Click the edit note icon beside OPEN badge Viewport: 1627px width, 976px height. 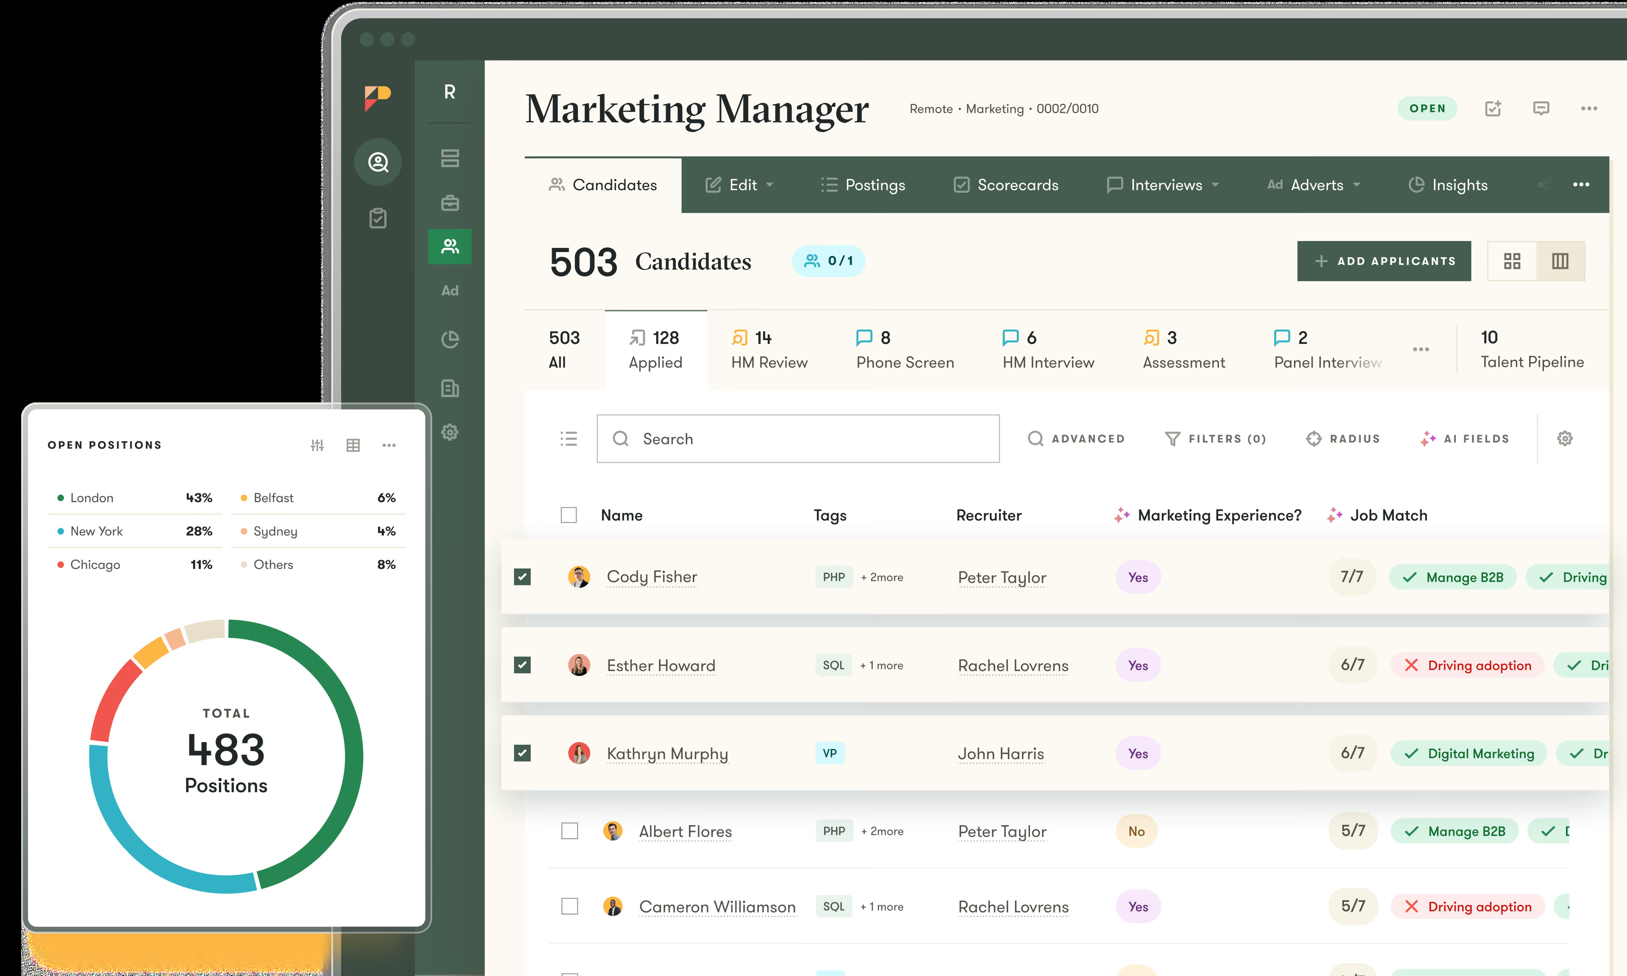[x=1494, y=108]
